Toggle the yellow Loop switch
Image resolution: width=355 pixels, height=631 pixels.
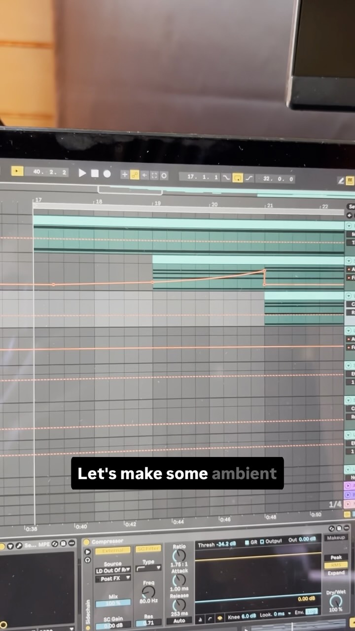238,178
